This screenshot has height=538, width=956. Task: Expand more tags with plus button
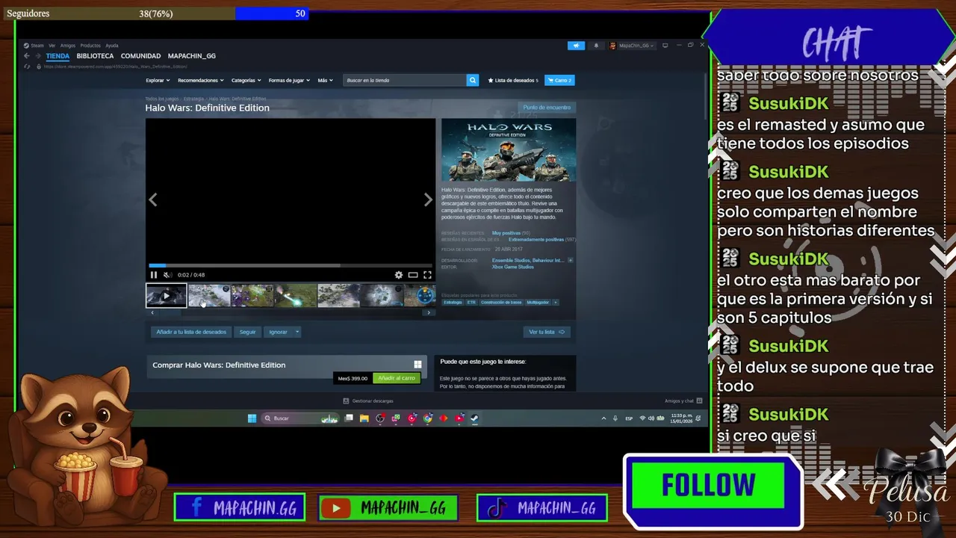click(x=556, y=303)
